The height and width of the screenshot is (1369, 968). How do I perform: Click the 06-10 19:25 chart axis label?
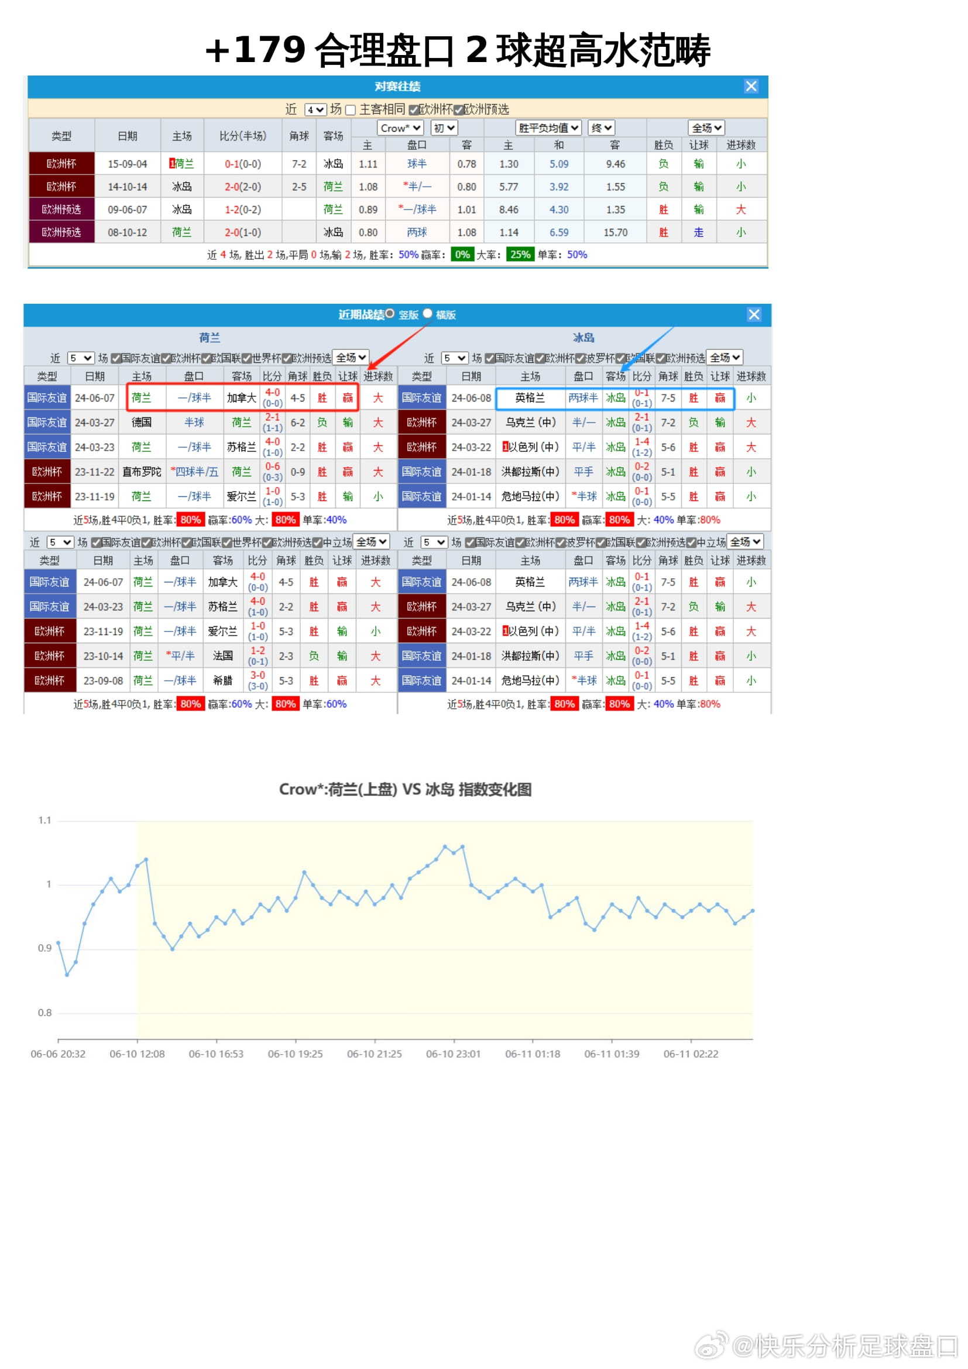pos(295,1054)
